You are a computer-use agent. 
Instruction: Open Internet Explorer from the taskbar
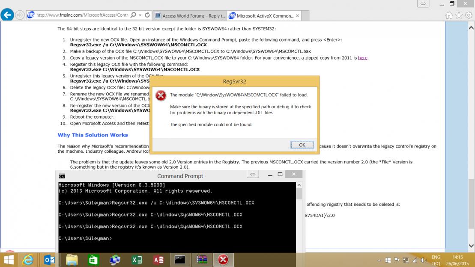point(28,260)
